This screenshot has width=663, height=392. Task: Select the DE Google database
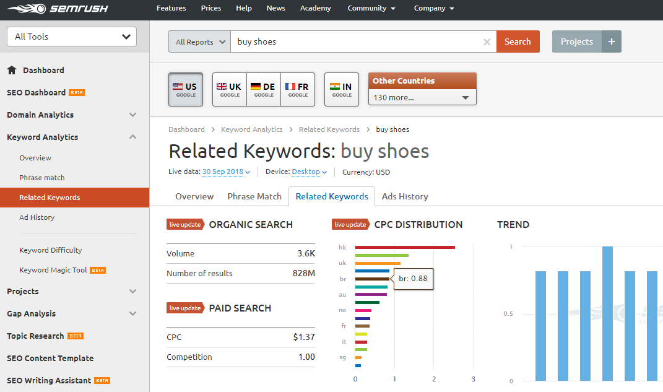tap(264, 89)
